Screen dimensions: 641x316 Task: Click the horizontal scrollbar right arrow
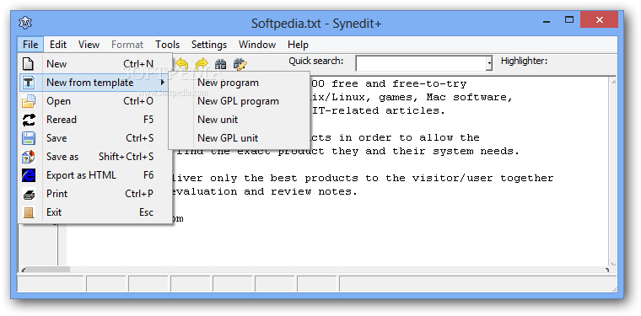click(x=607, y=270)
